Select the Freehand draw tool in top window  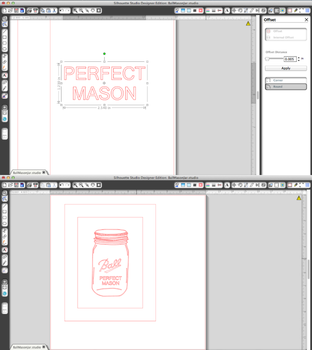4,68
